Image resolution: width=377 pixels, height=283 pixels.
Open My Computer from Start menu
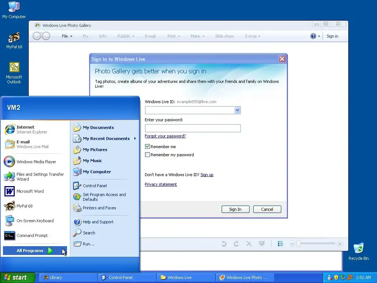[x=92, y=172]
